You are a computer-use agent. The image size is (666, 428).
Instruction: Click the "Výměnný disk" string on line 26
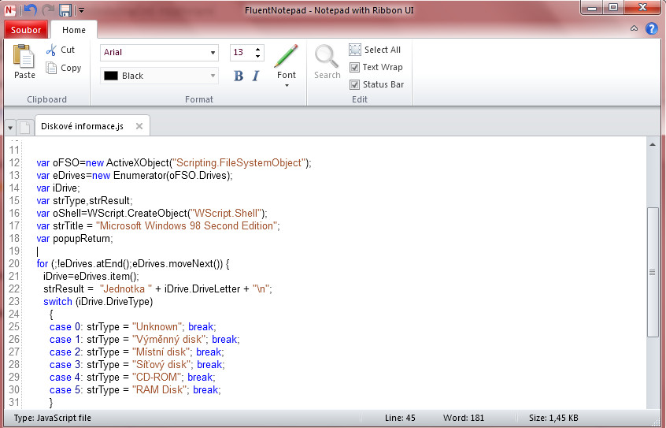pyautogui.click(x=169, y=340)
